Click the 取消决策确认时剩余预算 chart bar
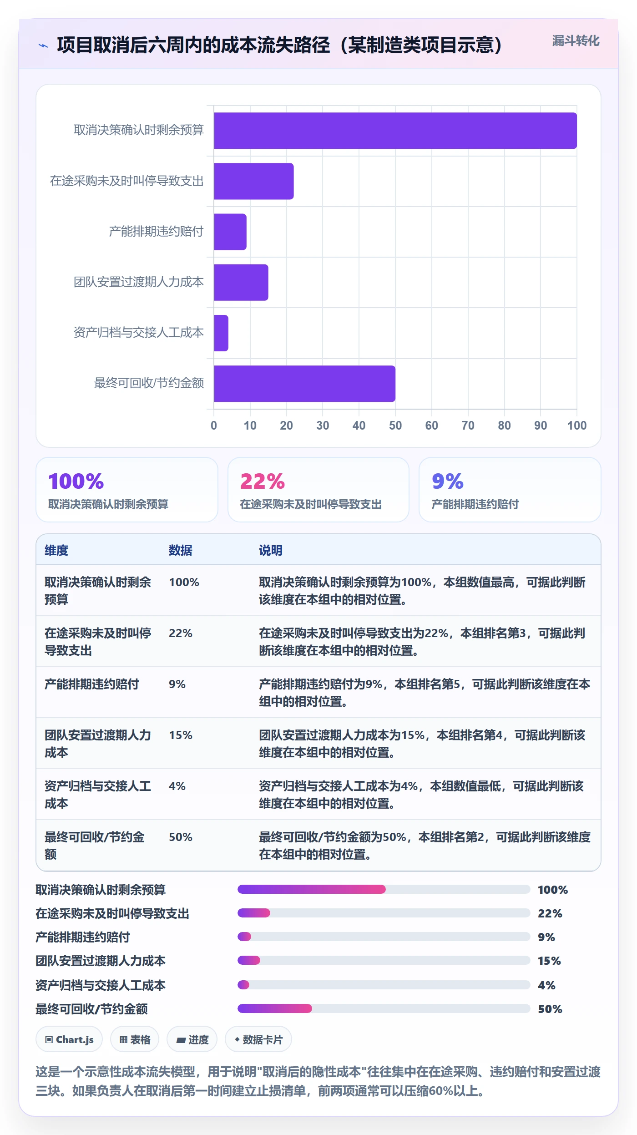Image resolution: width=637 pixels, height=1135 pixels. click(395, 131)
